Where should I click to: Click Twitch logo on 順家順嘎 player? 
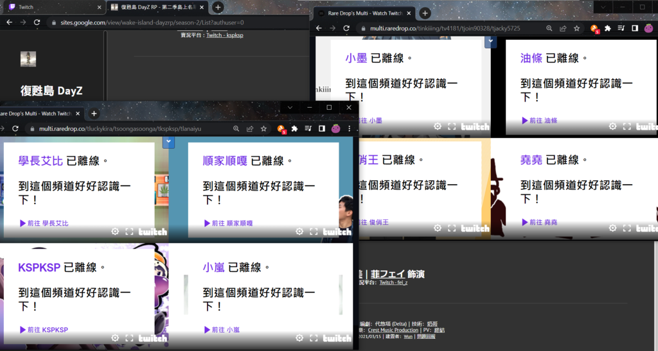[x=337, y=232]
